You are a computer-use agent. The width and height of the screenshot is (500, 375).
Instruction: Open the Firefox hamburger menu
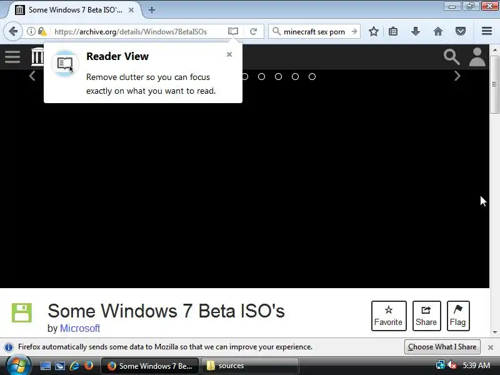tap(487, 31)
